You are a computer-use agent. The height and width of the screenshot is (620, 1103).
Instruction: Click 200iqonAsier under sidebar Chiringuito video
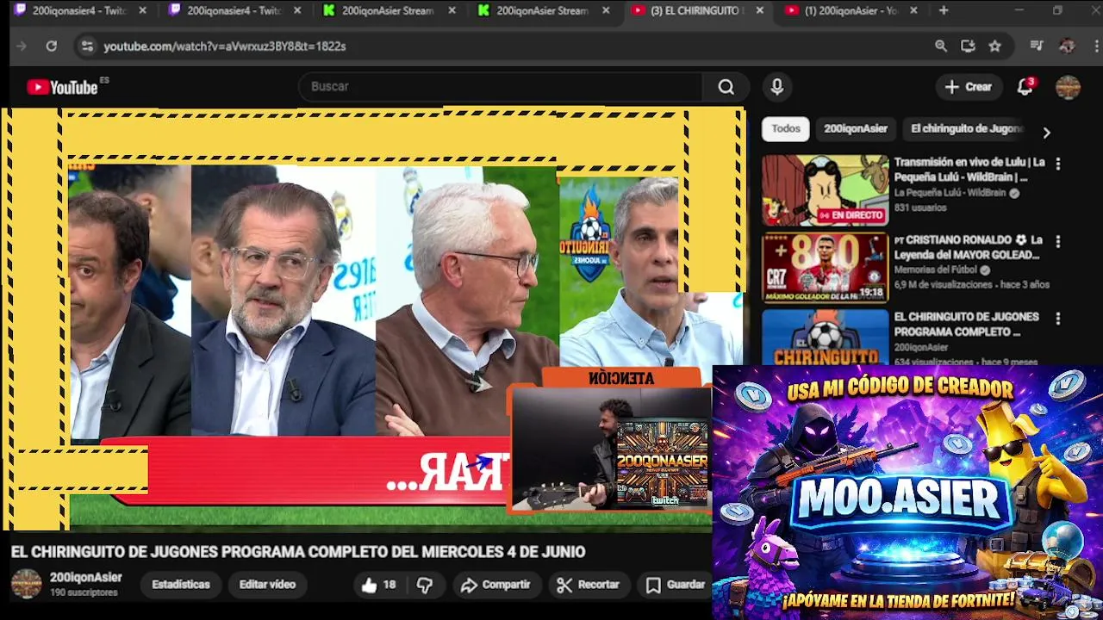[921, 348]
